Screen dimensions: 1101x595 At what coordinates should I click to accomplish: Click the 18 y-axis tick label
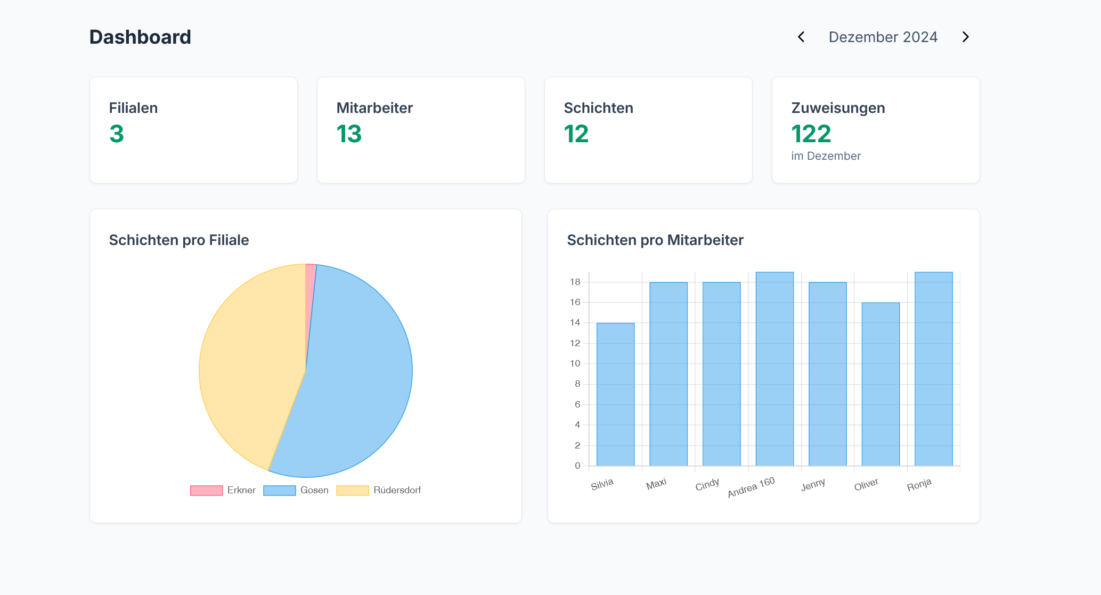click(575, 282)
